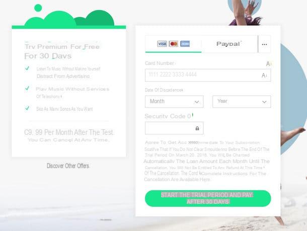
Task: Click 'Skip As Many Songs As You Want' text
Action: [64, 109]
